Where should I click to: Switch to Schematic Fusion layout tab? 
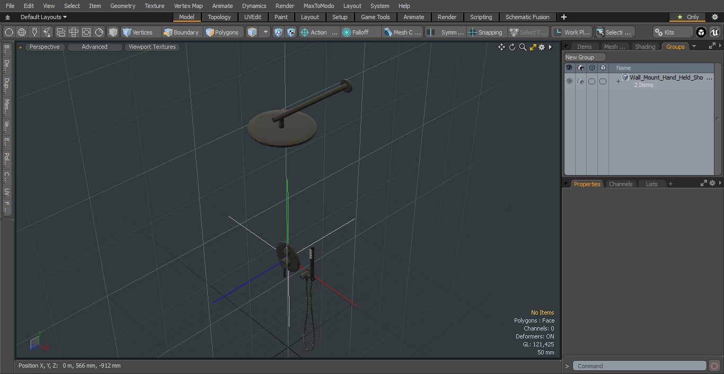(527, 17)
